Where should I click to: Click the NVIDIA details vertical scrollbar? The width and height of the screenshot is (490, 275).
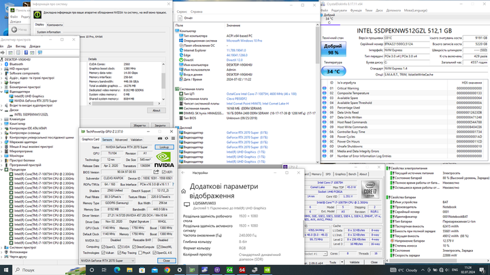coord(163,81)
